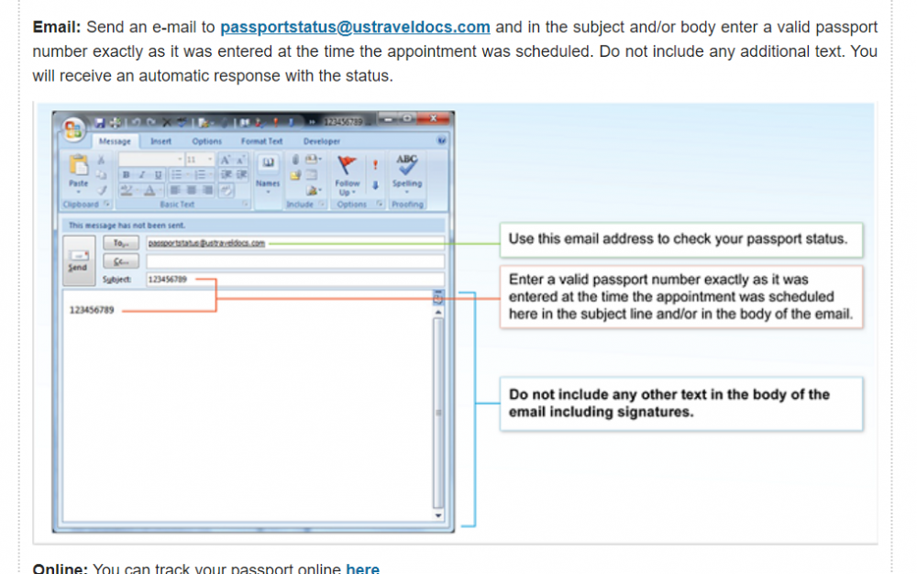Open the 'here' link after Online
The image size is (917, 574).
point(362,568)
